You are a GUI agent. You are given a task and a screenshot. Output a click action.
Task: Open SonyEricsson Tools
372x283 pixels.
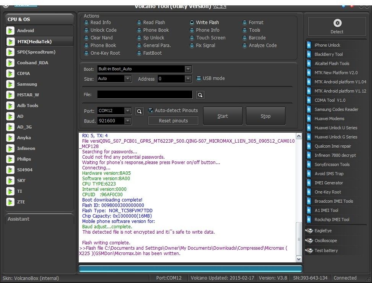click(x=332, y=164)
